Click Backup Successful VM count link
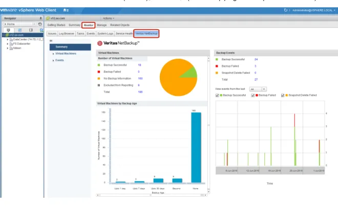The image size is (338, 210). 139,65
